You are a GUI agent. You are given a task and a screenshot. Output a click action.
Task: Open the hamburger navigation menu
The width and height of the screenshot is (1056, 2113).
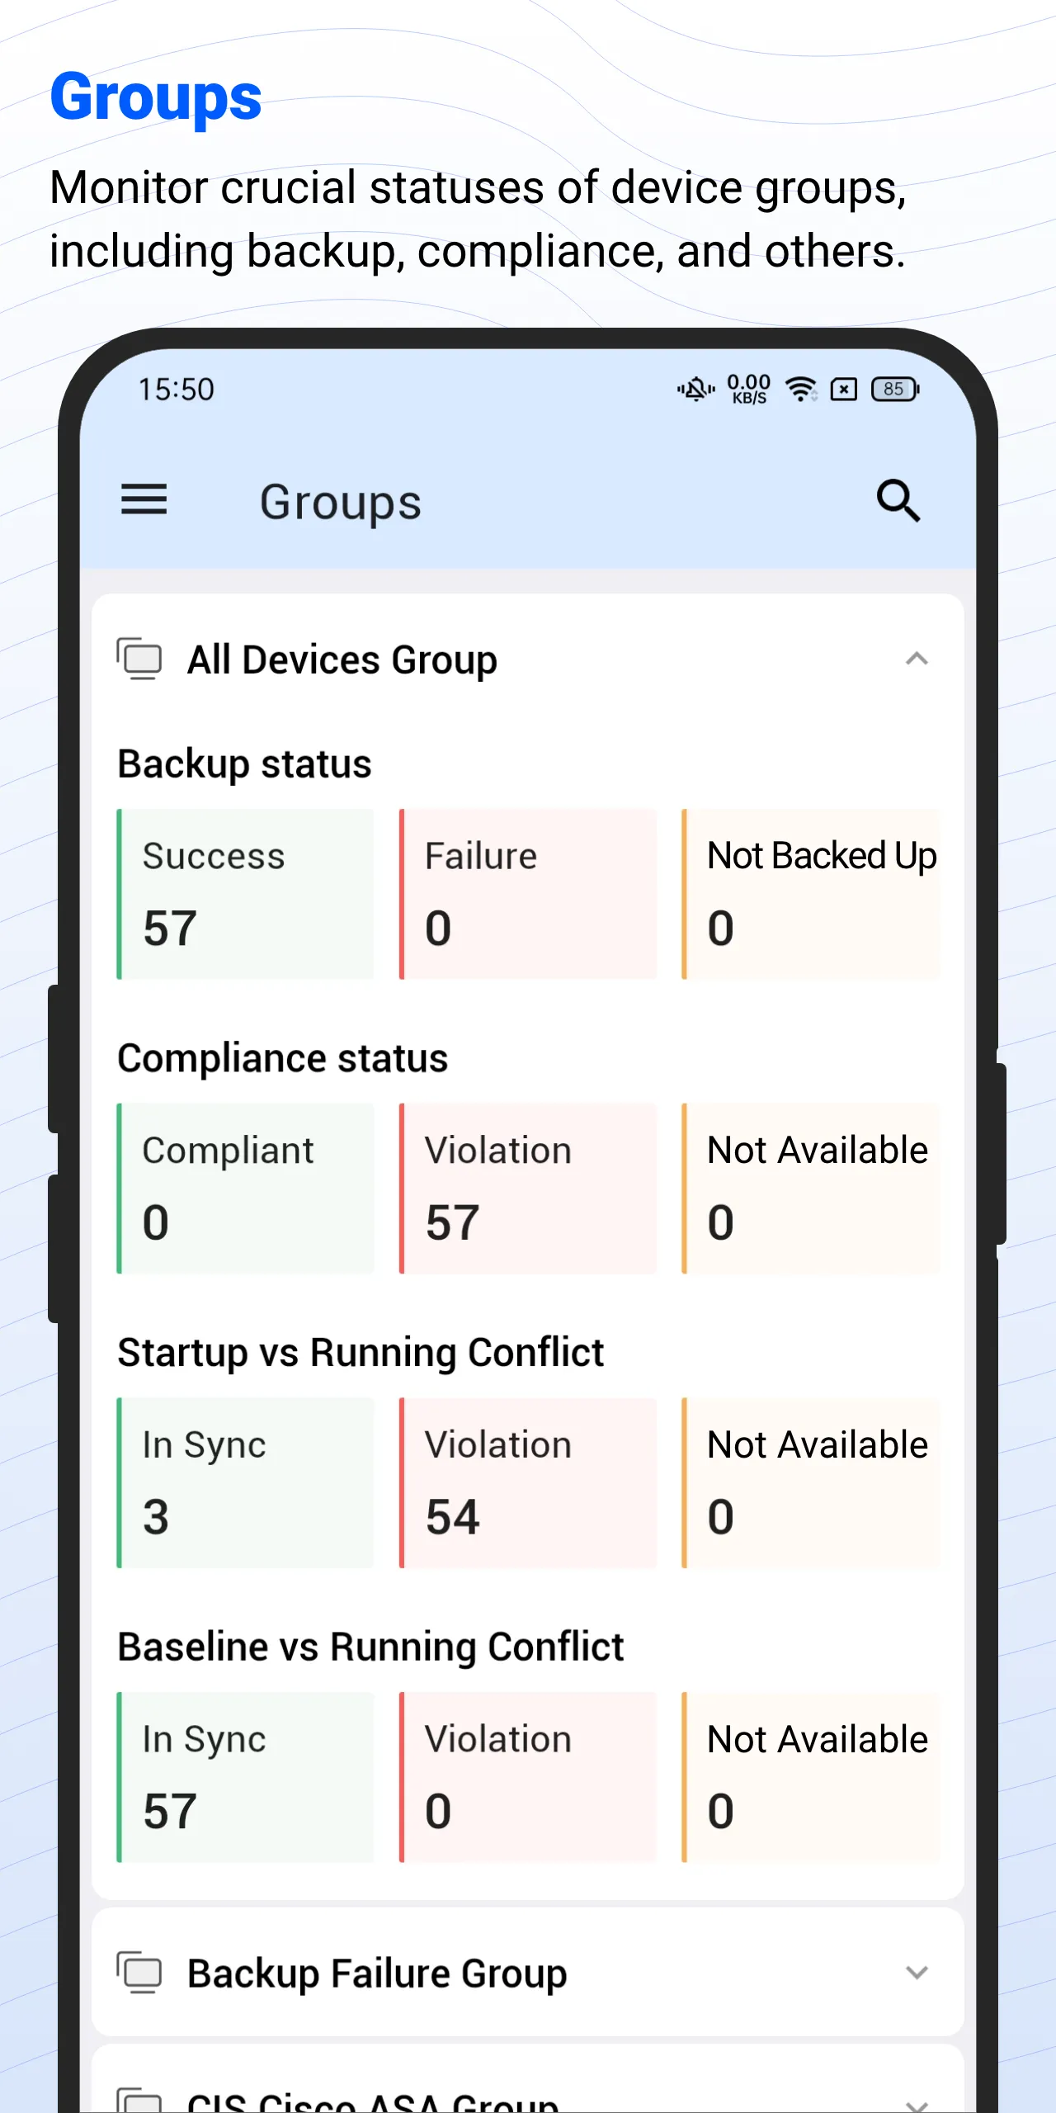(x=144, y=500)
